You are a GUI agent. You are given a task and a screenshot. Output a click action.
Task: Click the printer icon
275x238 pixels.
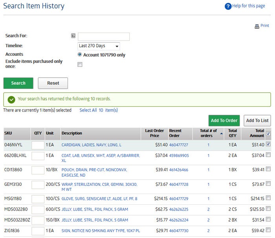[257, 26]
